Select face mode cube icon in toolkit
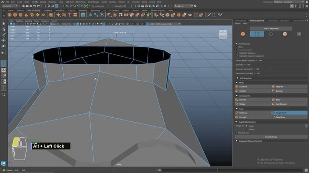This screenshot has height=173, width=309. (285, 34)
